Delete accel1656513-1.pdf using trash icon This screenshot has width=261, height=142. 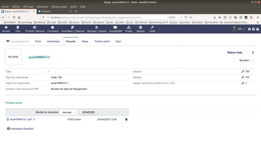click(126, 119)
